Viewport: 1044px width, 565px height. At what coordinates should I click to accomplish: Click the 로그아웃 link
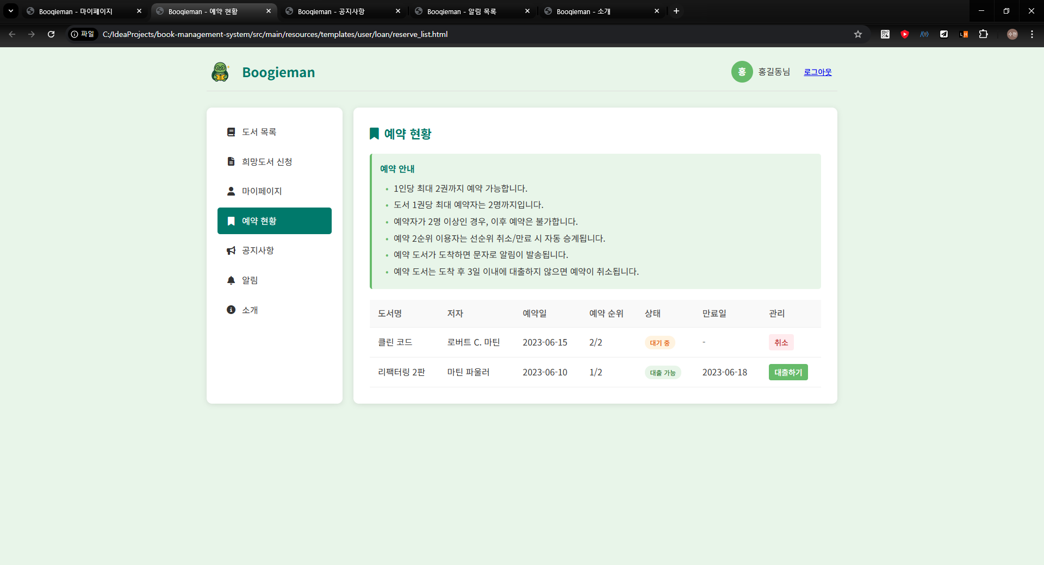[817, 72]
